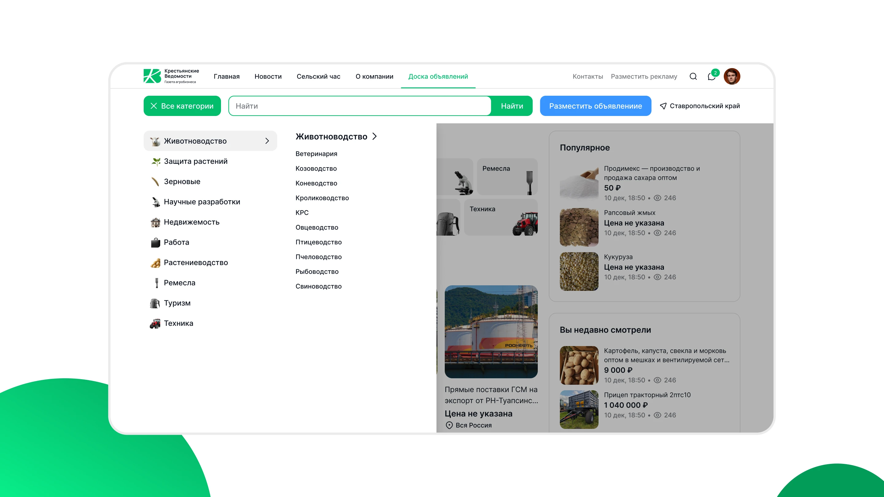The height and width of the screenshot is (497, 884).
Task: Click the sheep icon for Животноводство
Action: (155, 141)
